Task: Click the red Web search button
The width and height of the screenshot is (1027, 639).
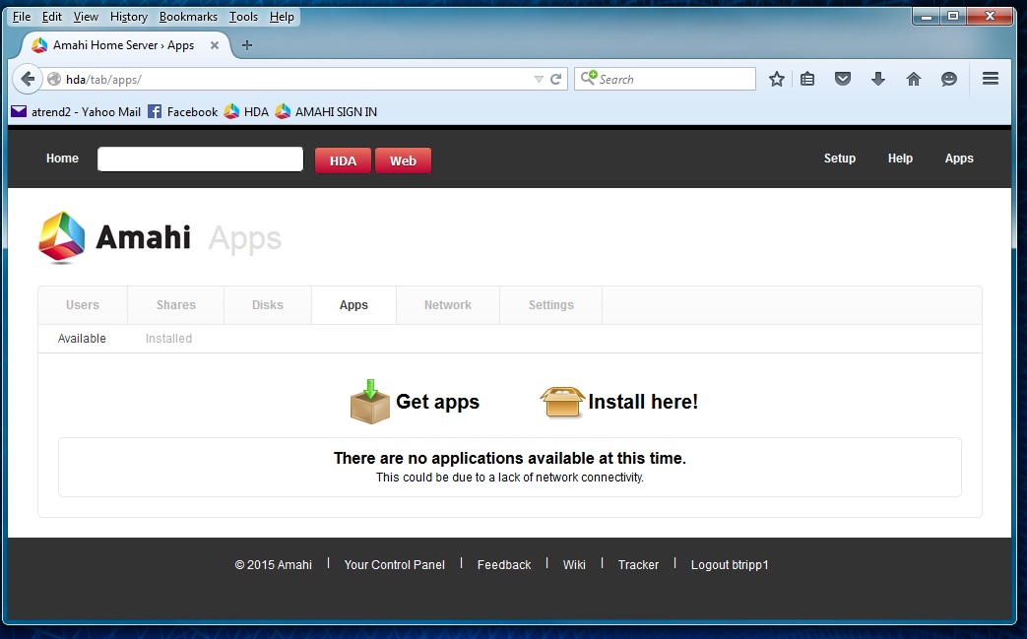Action: tap(403, 161)
